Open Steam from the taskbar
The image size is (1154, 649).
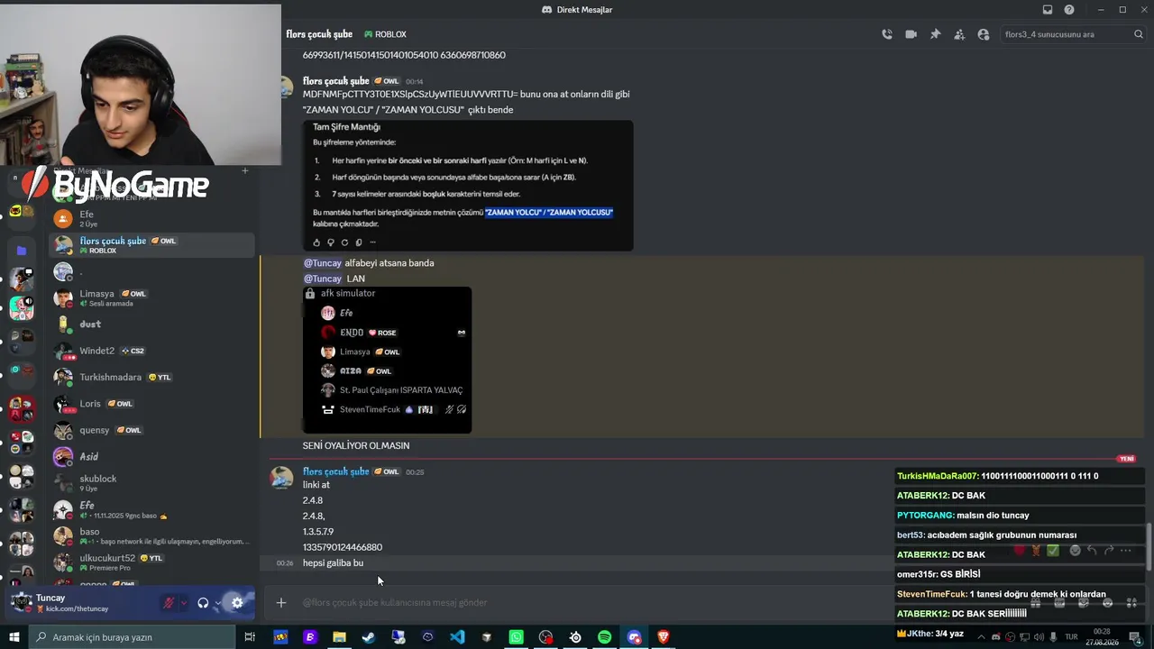pyautogui.click(x=369, y=637)
